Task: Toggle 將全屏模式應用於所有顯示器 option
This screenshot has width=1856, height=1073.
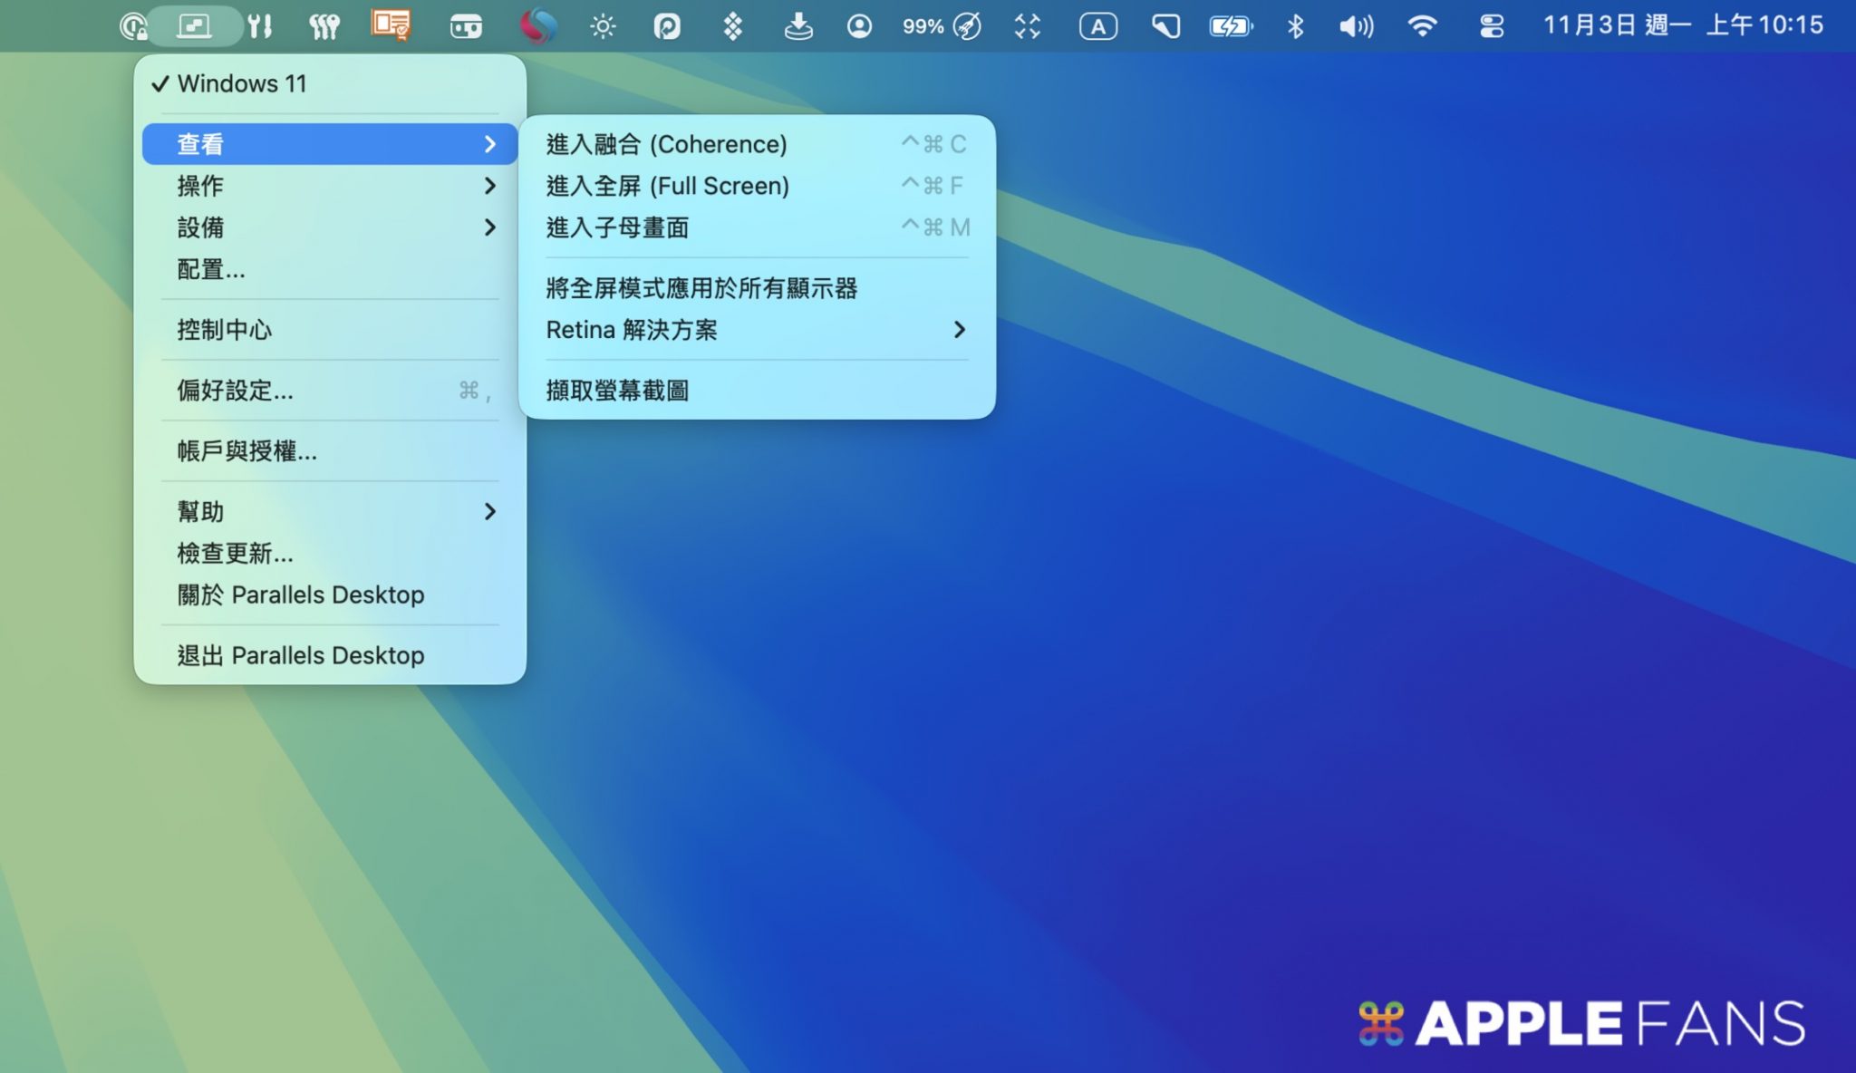Action: [x=701, y=288]
